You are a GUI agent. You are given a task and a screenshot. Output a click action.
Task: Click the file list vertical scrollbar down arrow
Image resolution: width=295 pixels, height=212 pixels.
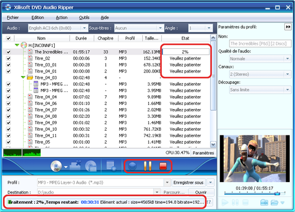tap(213, 144)
